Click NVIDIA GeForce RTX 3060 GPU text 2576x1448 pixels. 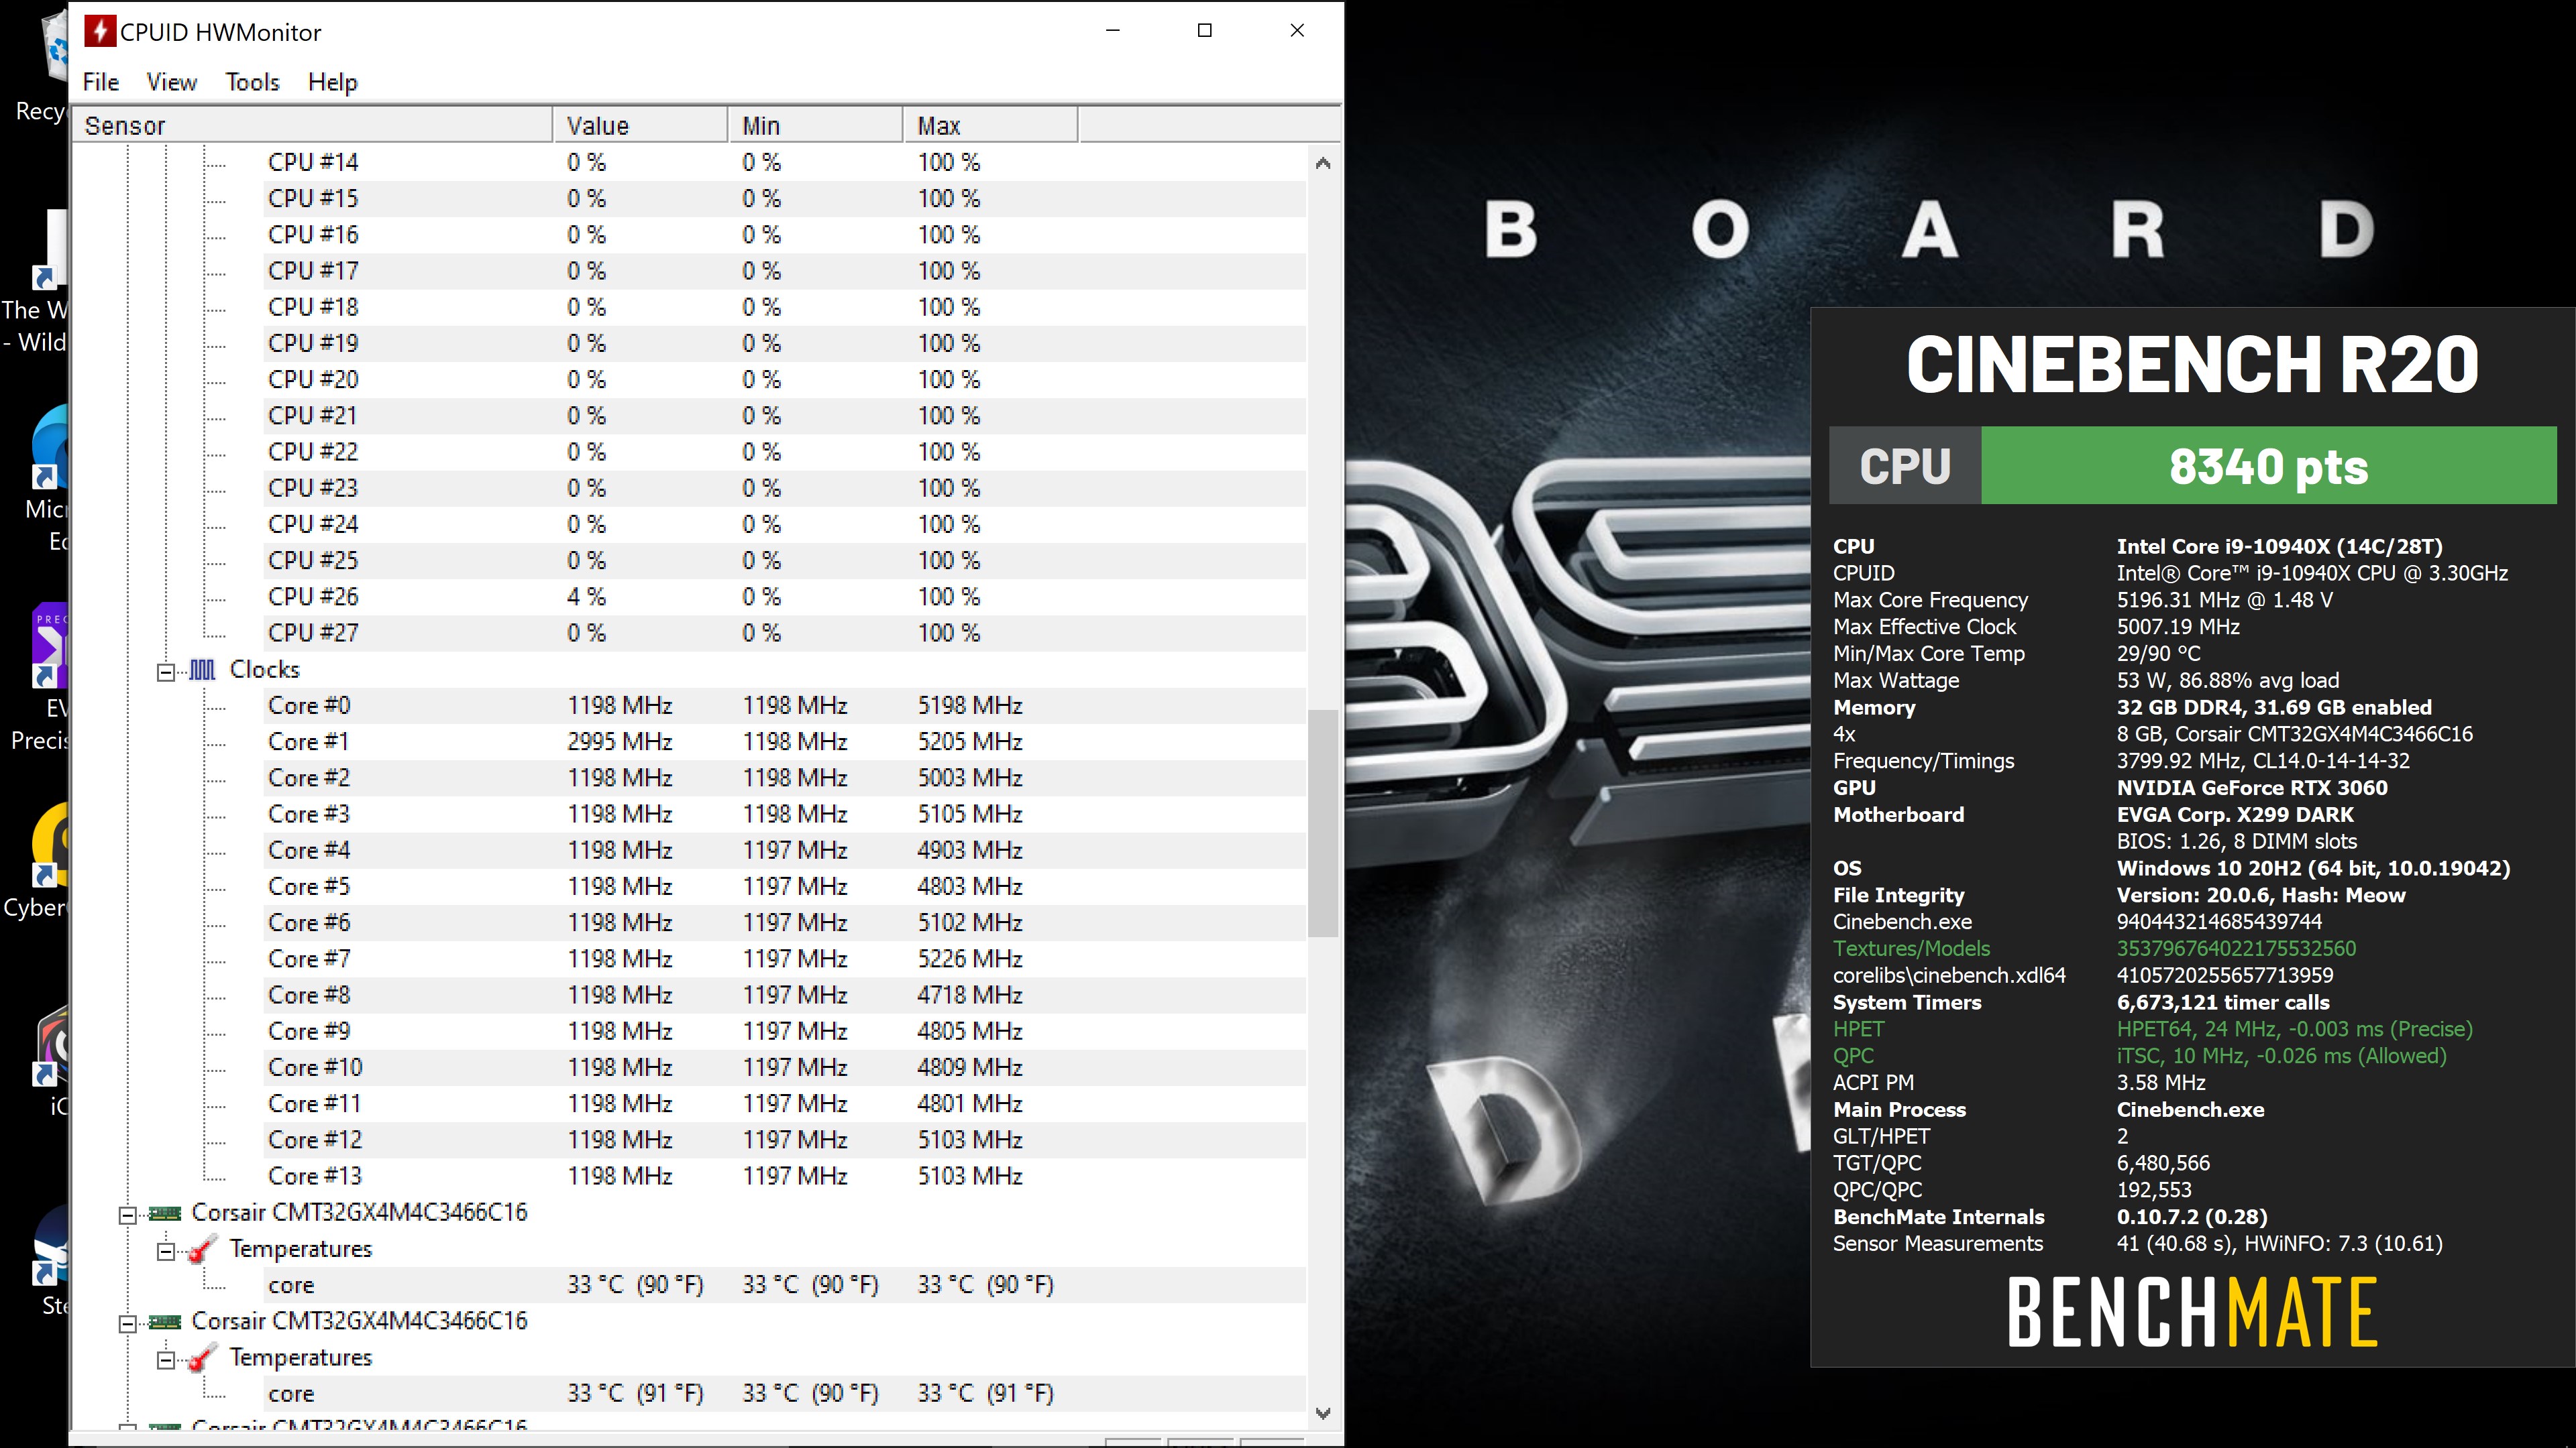(2252, 788)
